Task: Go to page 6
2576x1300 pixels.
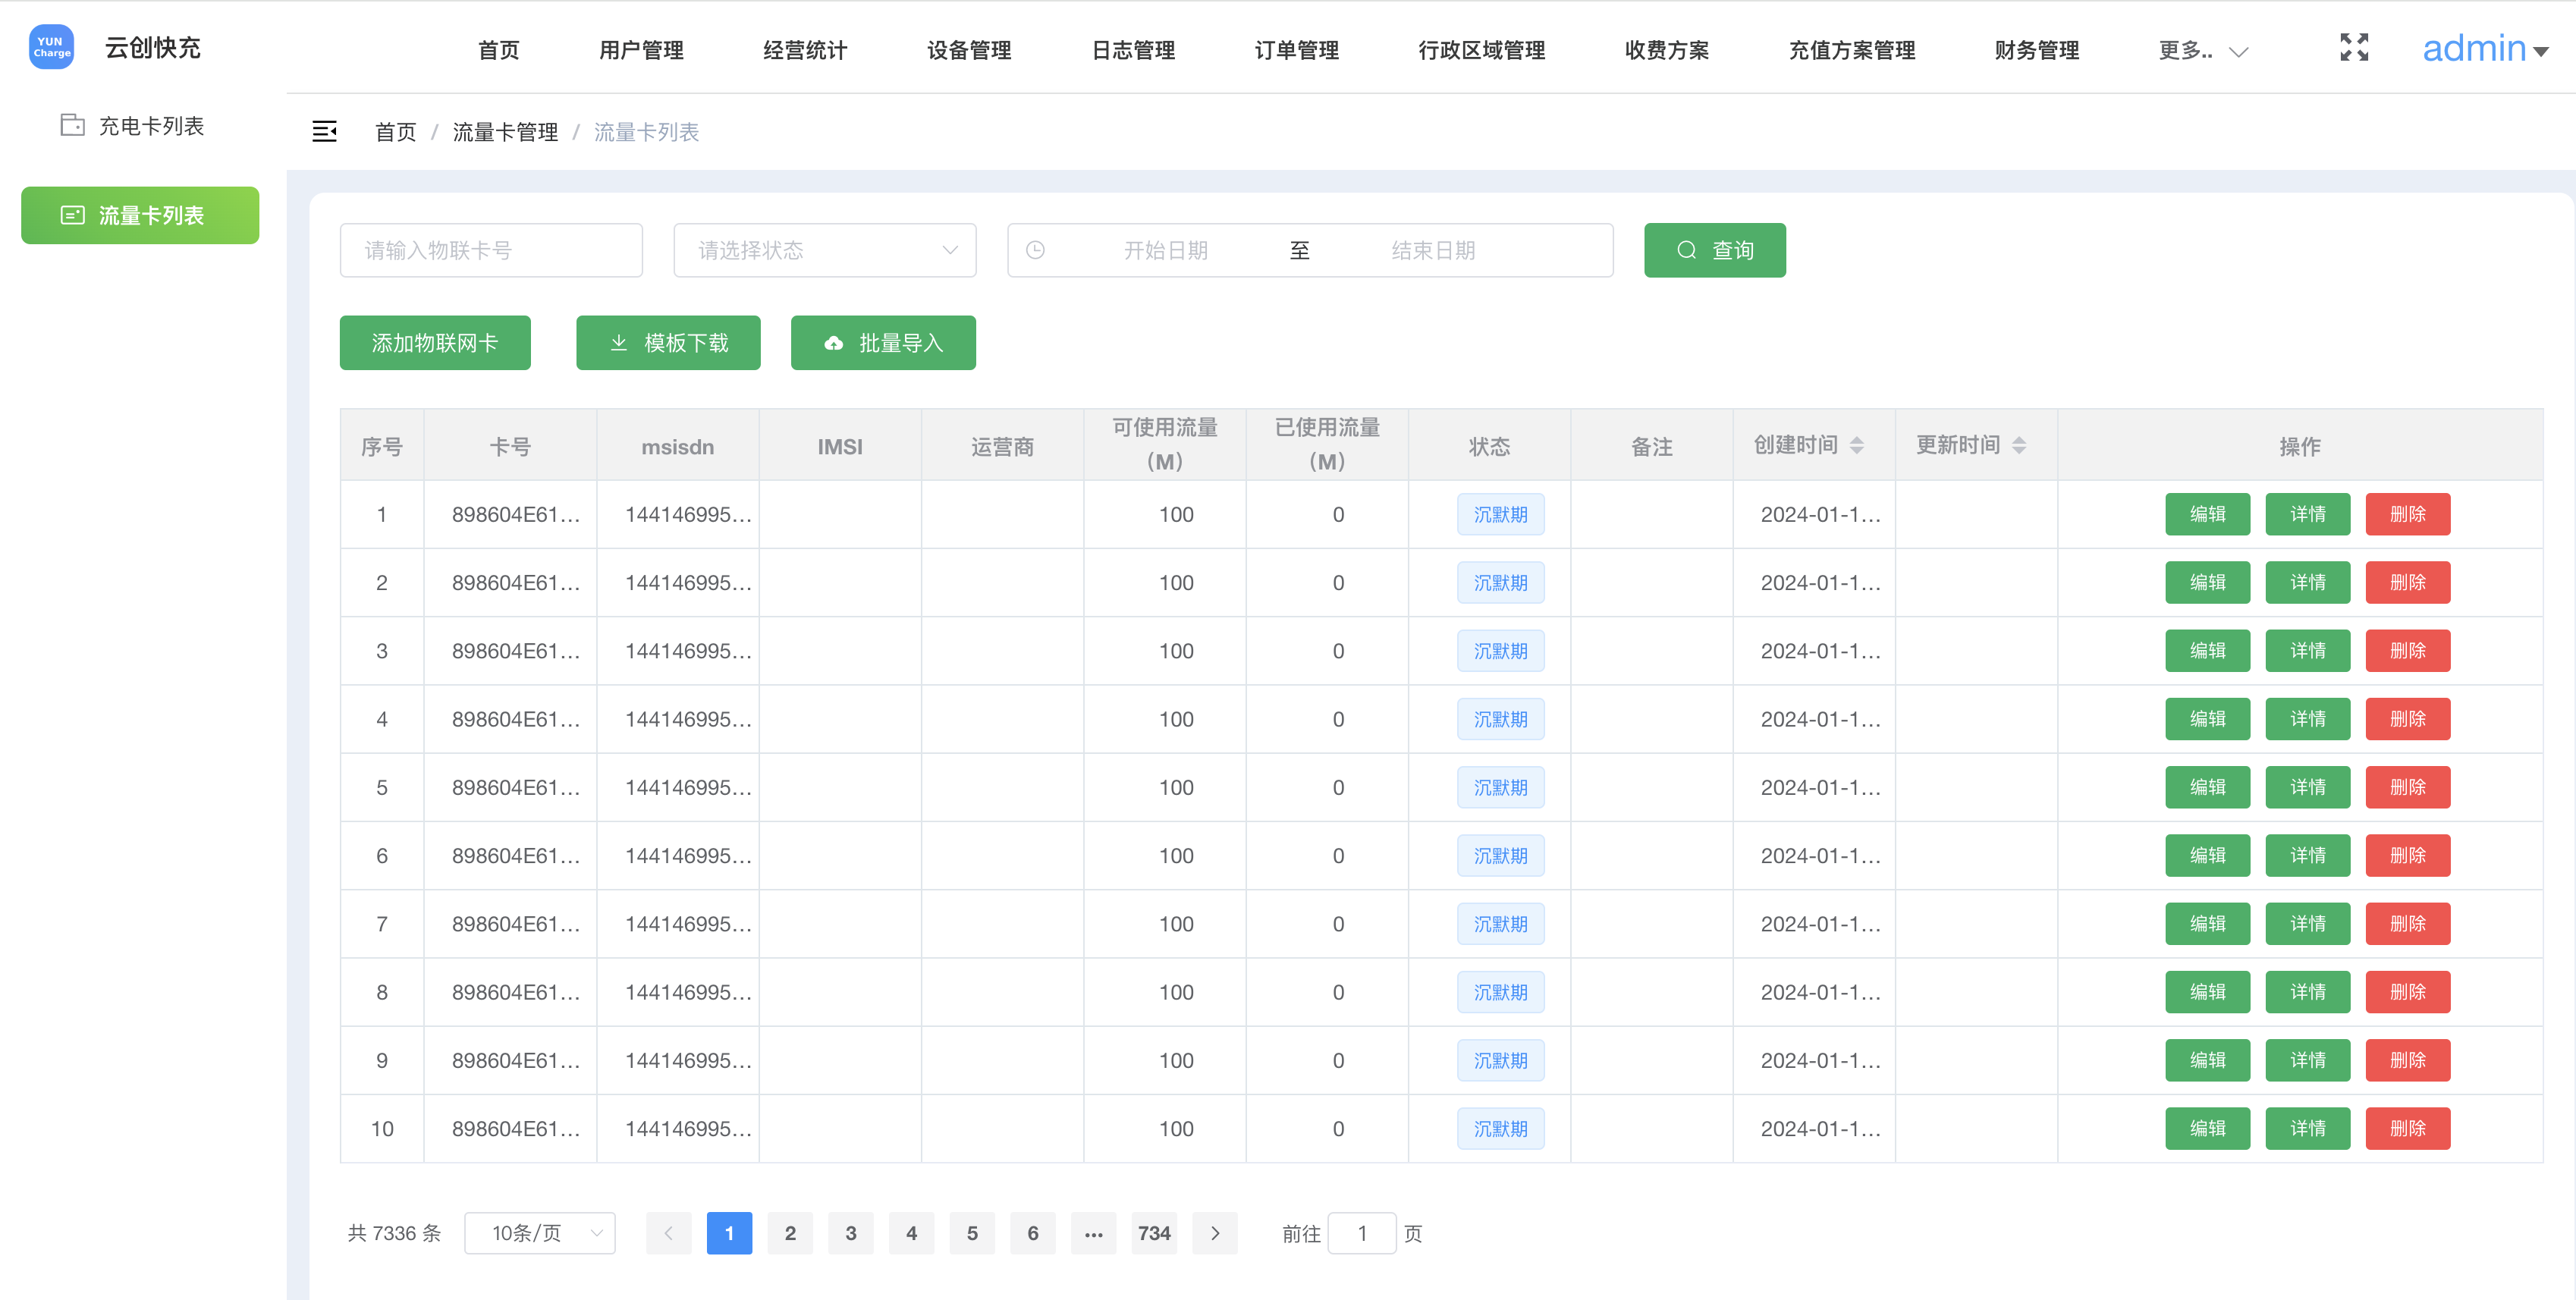Action: tap(1033, 1233)
